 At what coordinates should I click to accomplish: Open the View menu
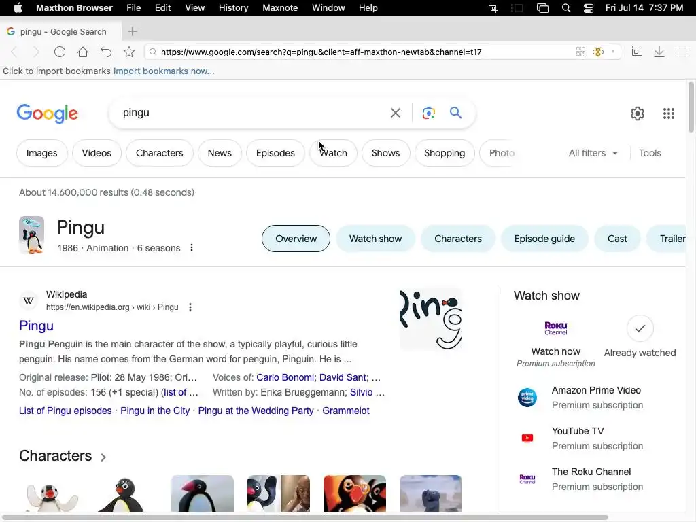195,8
